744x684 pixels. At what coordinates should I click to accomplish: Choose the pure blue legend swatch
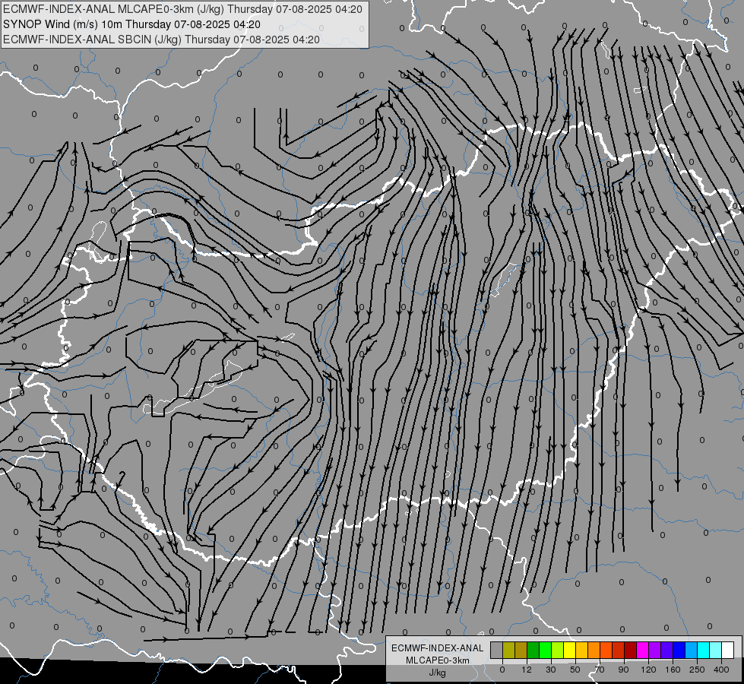[x=679, y=651]
